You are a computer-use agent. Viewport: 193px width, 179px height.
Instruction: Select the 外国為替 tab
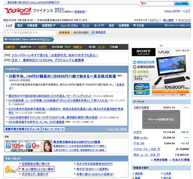[32, 25]
